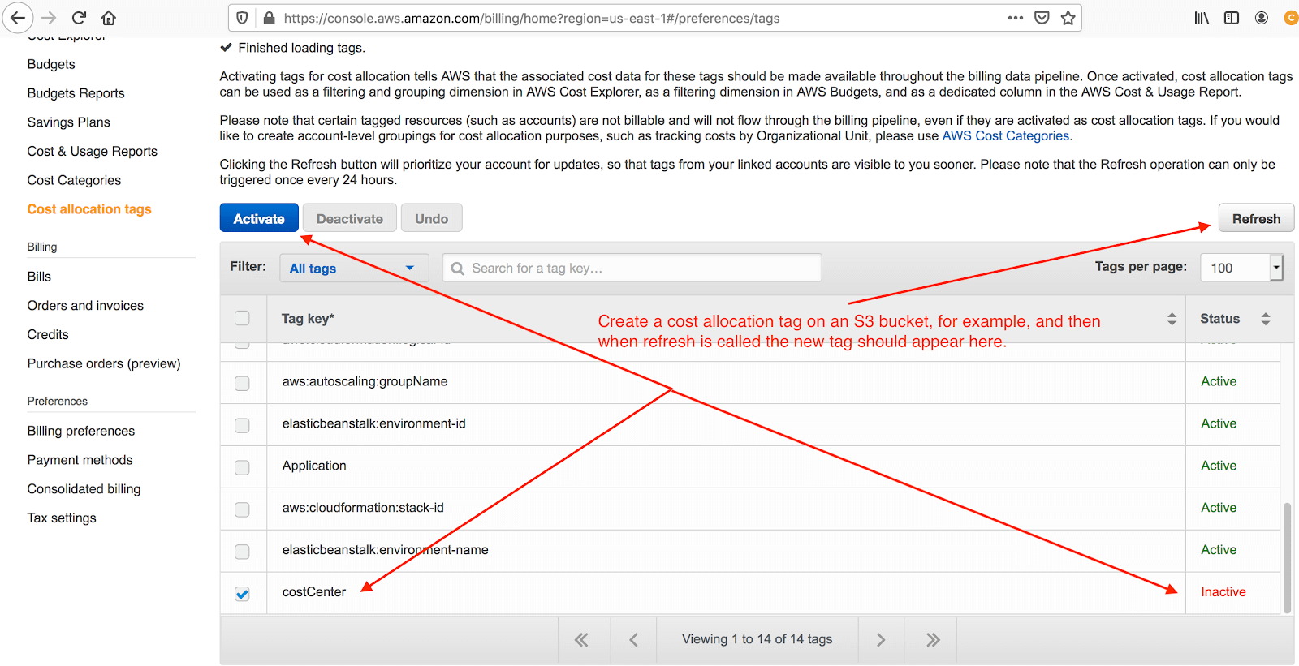Go to the previous page of tags
Image resolution: width=1299 pixels, height=666 pixels.
click(633, 640)
